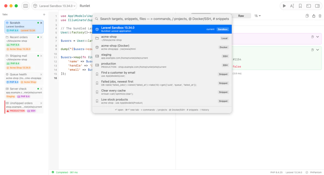
Task: Close the Recent orders tab
Action: [x=41, y=37]
